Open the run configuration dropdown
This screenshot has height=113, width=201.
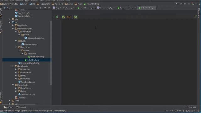[177, 4]
